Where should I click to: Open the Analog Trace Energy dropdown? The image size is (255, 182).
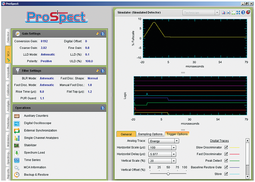[x=176, y=141]
